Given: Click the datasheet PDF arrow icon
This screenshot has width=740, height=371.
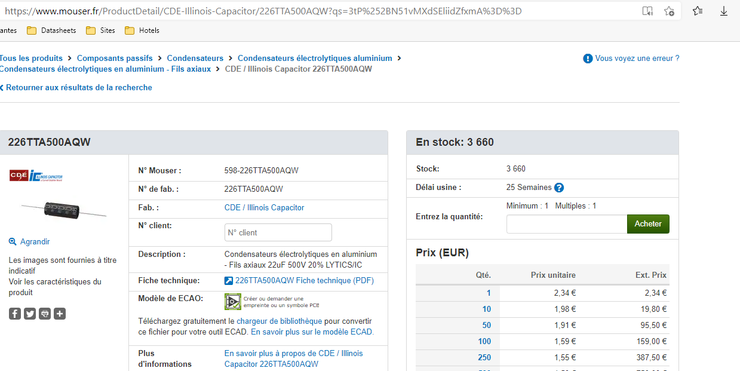Looking at the screenshot, I should coord(229,281).
